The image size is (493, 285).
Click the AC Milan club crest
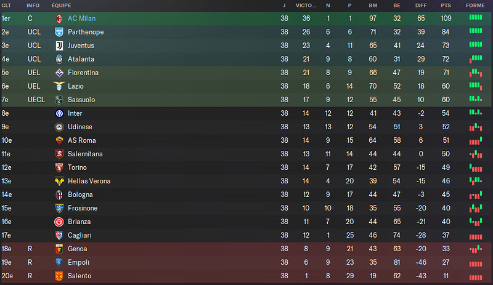tap(59, 18)
